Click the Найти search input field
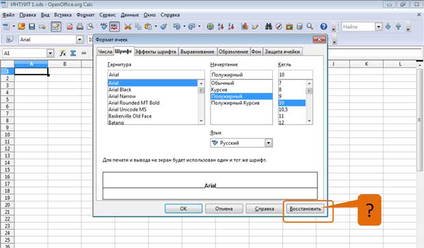 (358, 27)
